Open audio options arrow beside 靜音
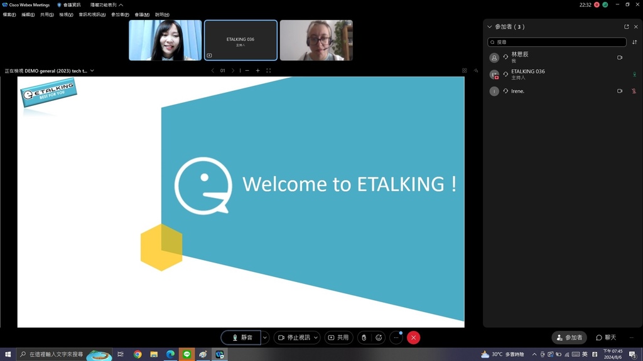Screen dimensions: 643x361 265,338
